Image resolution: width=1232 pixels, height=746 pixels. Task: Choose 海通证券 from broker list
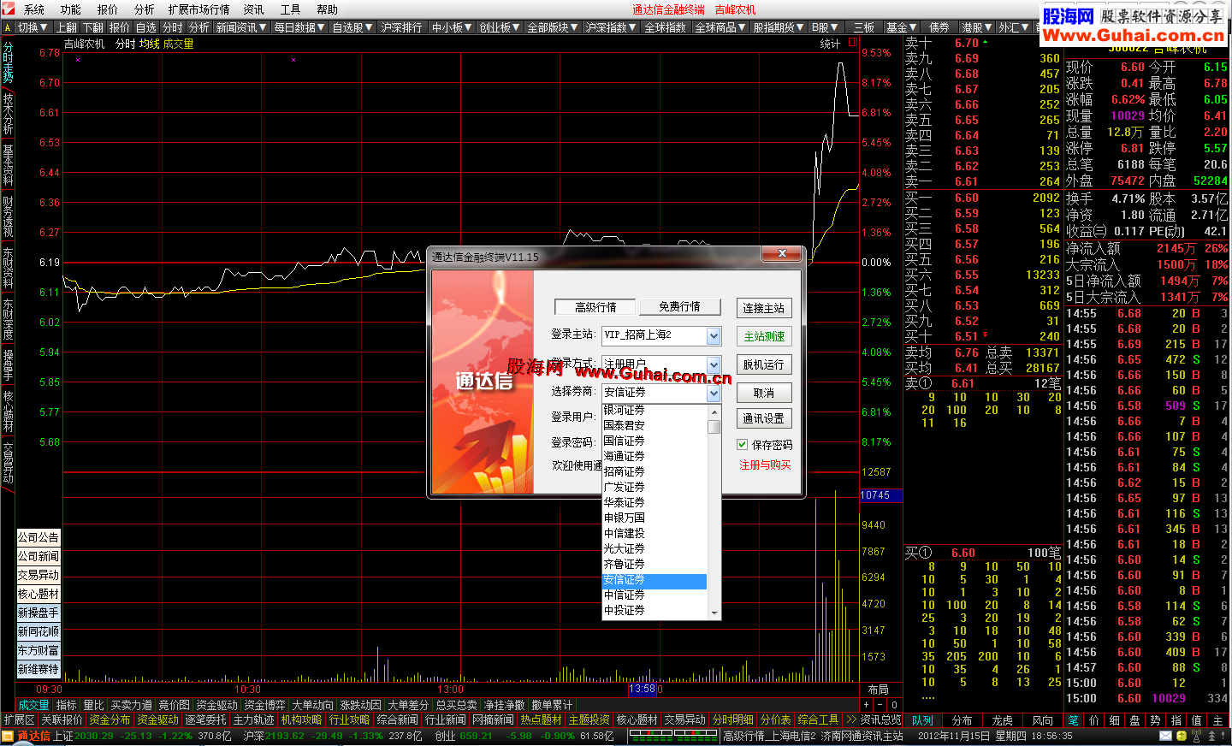[654, 457]
